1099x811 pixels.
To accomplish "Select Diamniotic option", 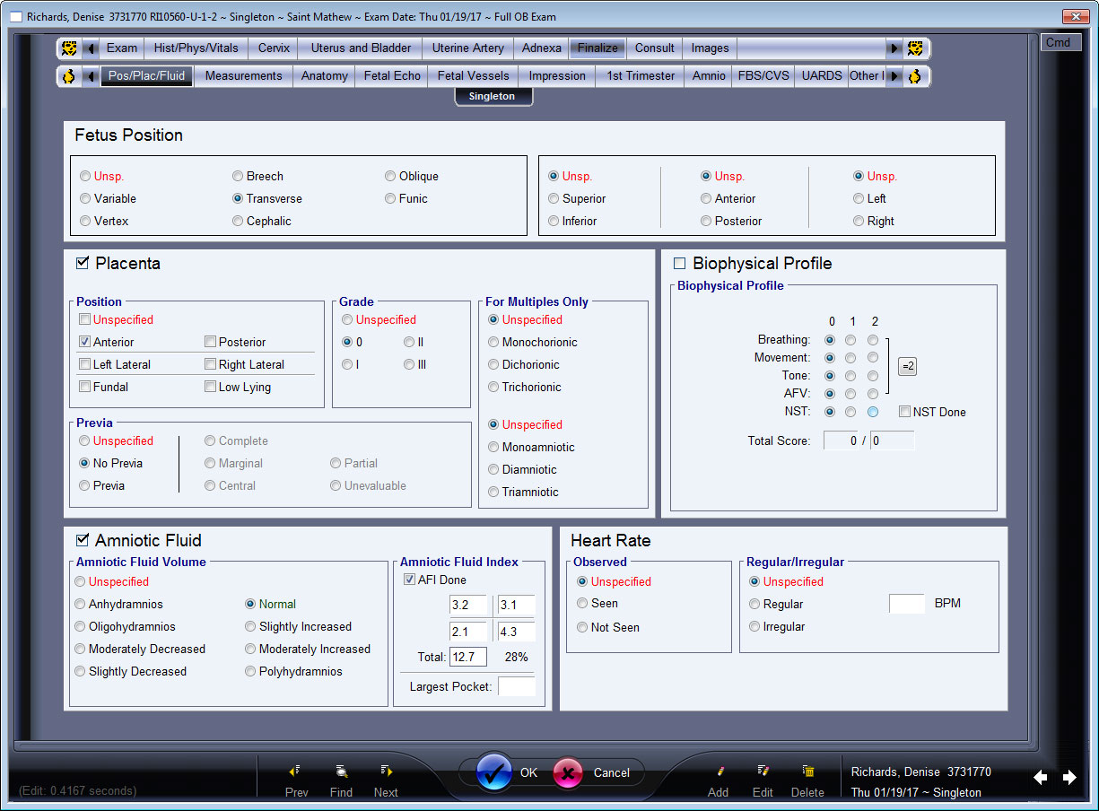I will (x=493, y=469).
